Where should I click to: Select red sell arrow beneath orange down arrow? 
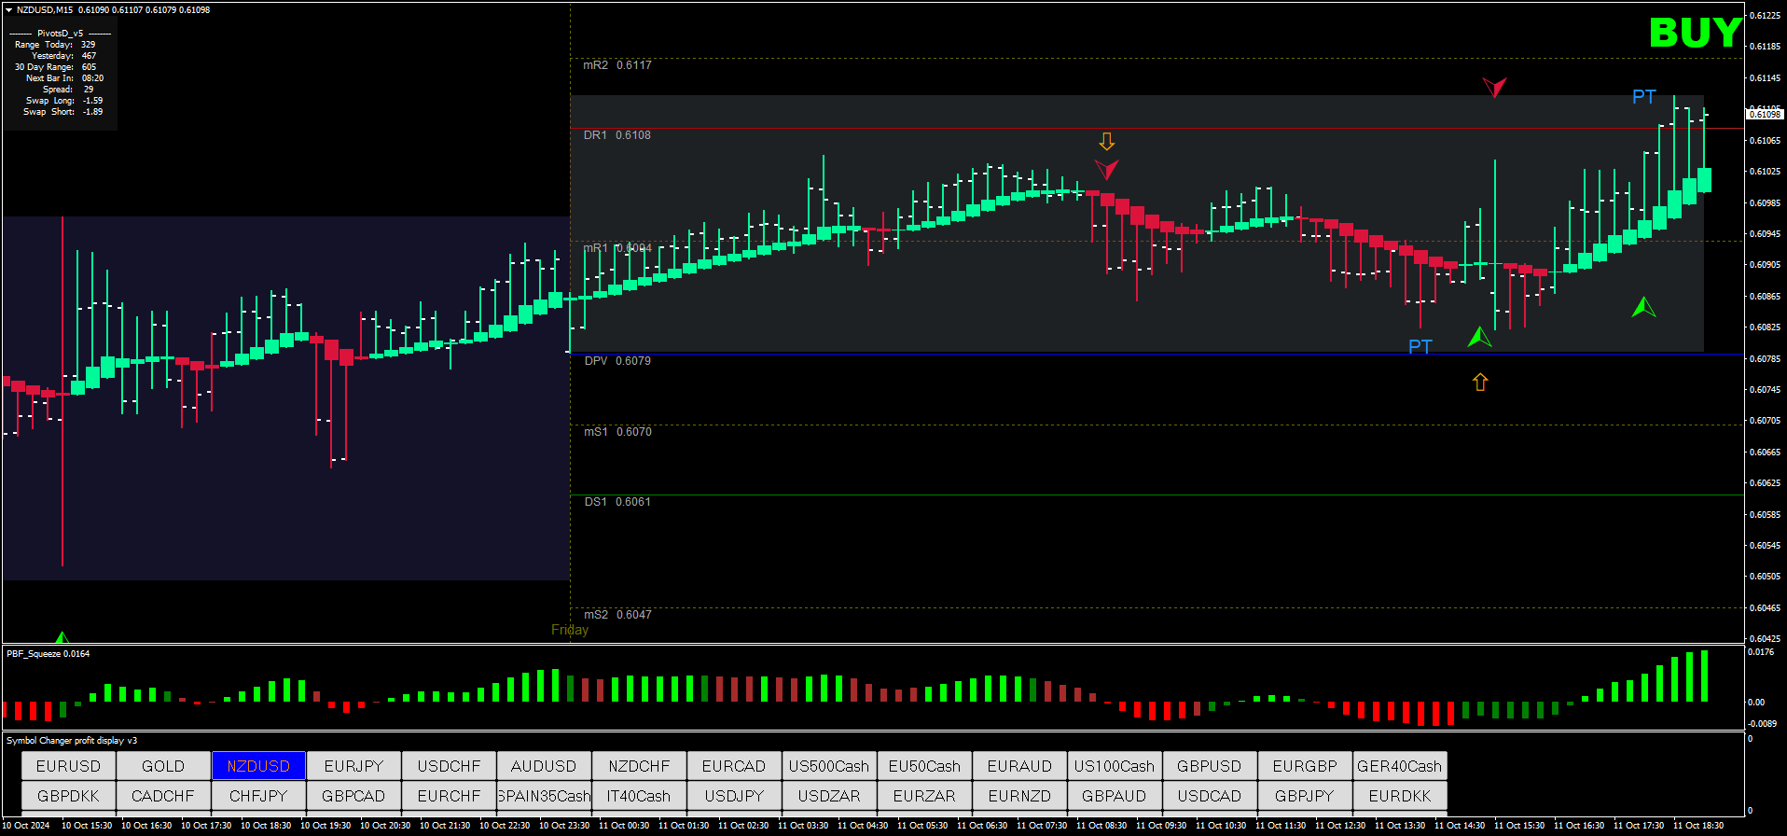(x=1106, y=169)
